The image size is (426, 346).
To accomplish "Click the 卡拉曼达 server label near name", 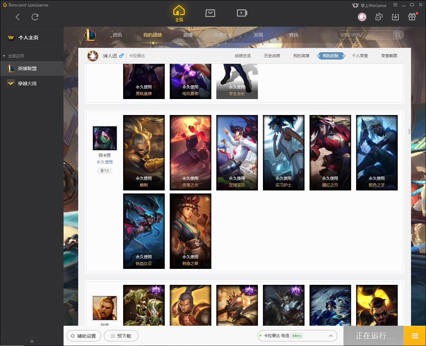I will tap(137, 56).
